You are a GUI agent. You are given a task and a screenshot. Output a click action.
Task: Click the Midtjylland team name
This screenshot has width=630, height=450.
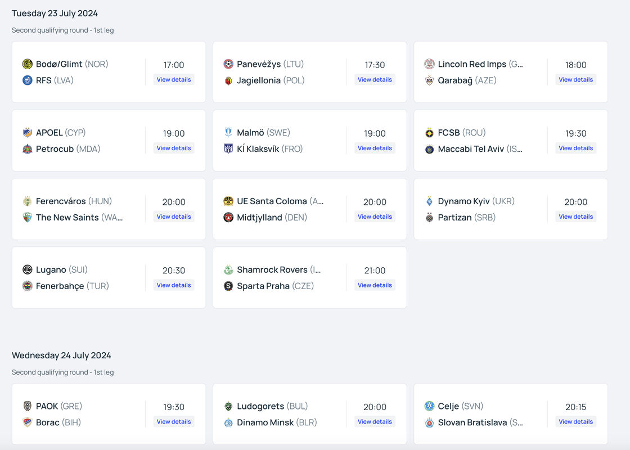tap(259, 217)
